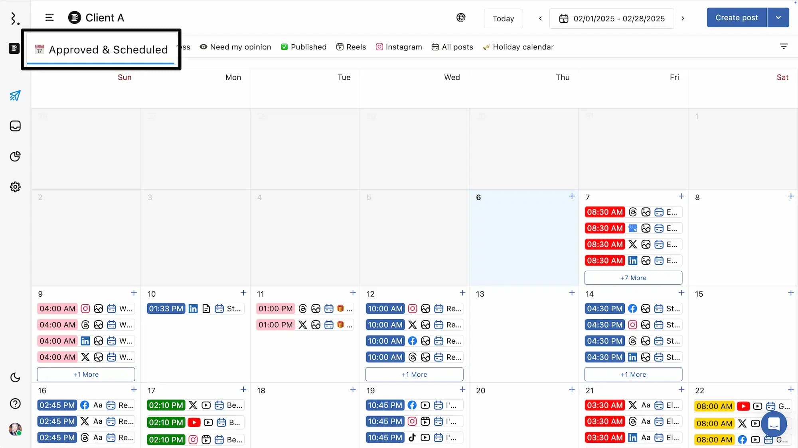Click the Client A workspace logo
The image size is (798, 448).
(x=74, y=18)
